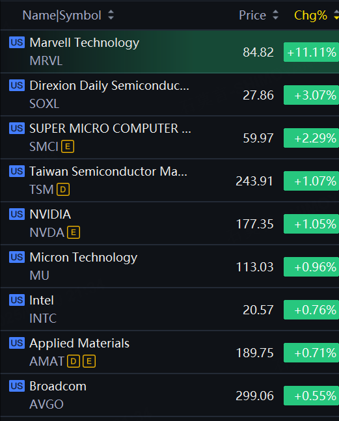Sort list by Name|Symbol arrows

111,16
